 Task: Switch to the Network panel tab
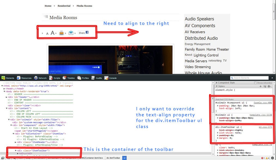(x=41, y=78)
